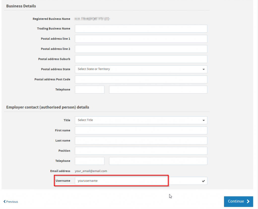This screenshot has height=209, width=258.
Task: Click the contact Telephone number field
Action: (x=158, y=161)
